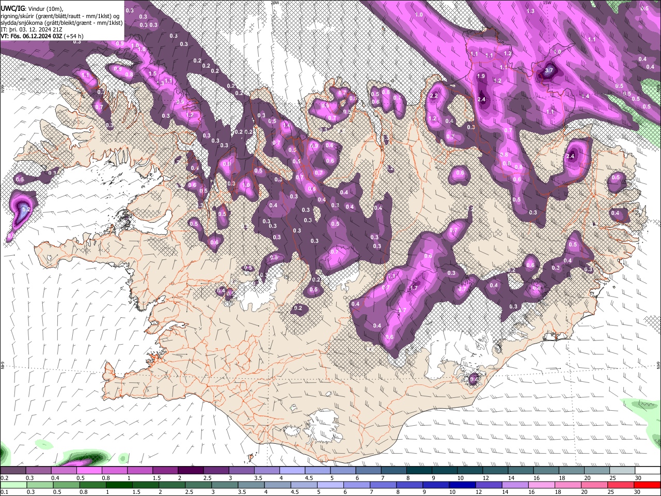Click the 'slydda/snjókoma' legend description line
The height and width of the screenshot is (496, 661).
(x=61, y=23)
